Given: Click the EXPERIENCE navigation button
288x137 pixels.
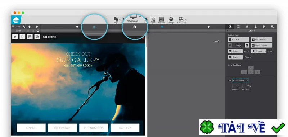Looking at the screenshot, I should 62,128.
